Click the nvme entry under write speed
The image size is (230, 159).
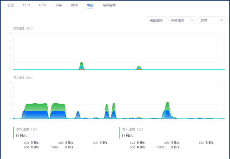(x=168, y=147)
